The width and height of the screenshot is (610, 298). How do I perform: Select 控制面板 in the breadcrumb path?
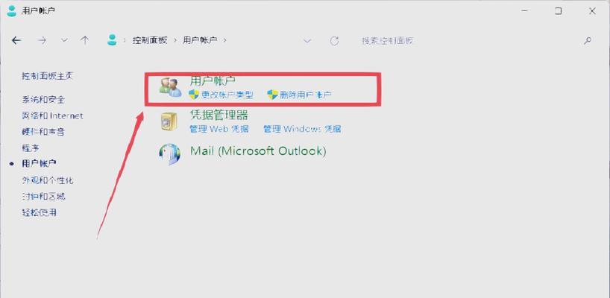pos(150,40)
